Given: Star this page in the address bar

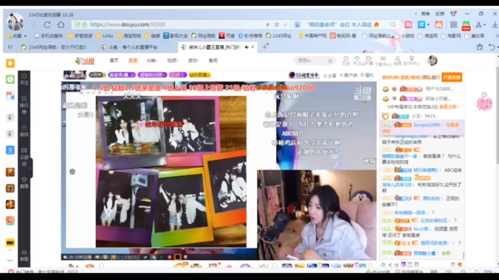Looking at the screenshot, I should coord(276,24).
